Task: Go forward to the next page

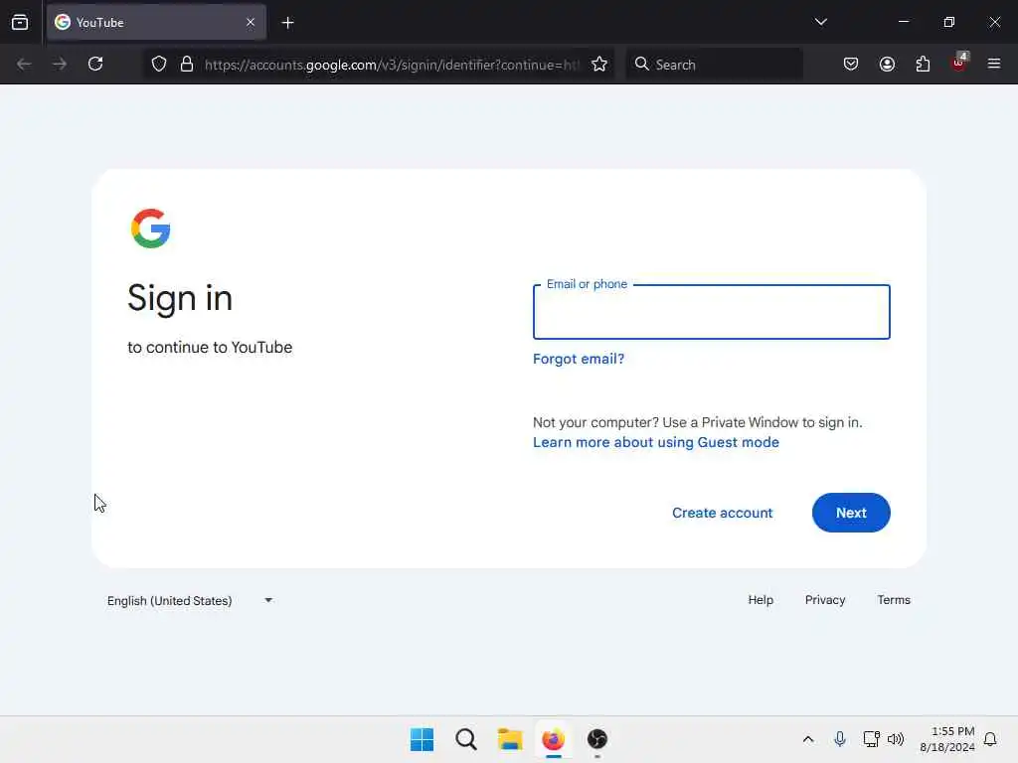Action: coord(60,65)
